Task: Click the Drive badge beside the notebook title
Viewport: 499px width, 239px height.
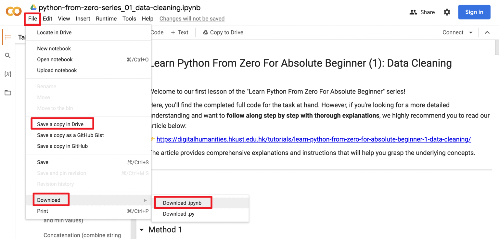Action: [33, 7]
